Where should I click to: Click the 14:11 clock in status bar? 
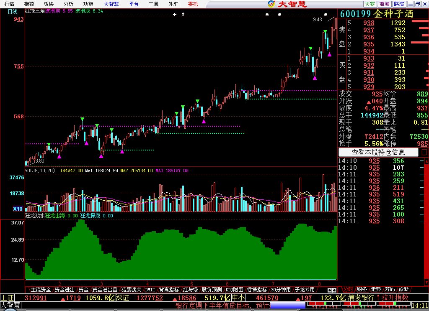click(x=420, y=305)
